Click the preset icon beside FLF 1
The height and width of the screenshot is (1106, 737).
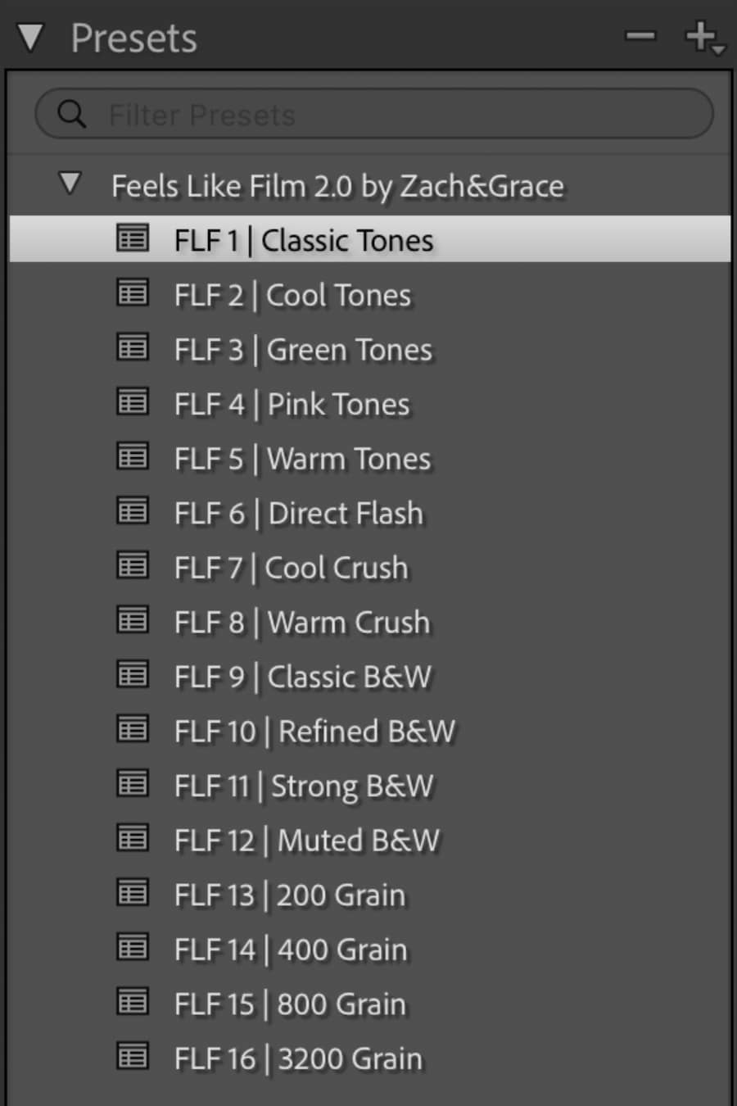click(x=133, y=238)
